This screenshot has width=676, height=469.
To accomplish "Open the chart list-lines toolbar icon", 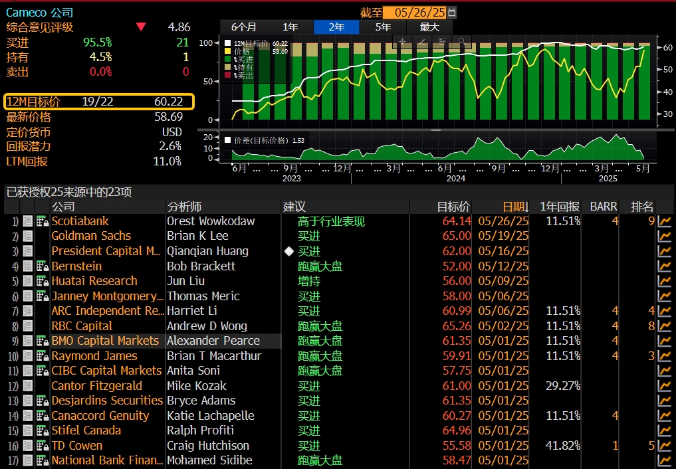I will tap(442, 42).
